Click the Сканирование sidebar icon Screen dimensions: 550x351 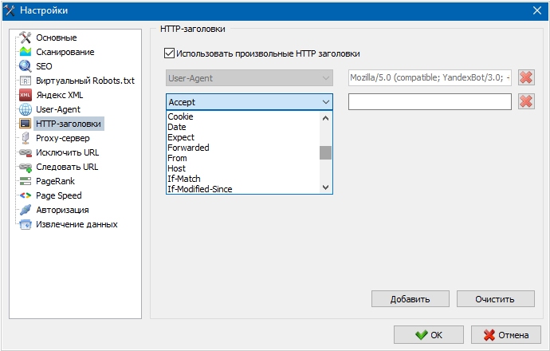[26, 52]
